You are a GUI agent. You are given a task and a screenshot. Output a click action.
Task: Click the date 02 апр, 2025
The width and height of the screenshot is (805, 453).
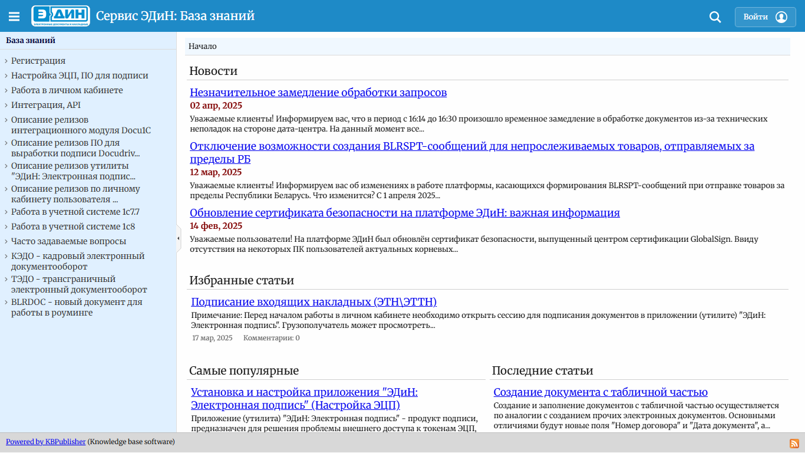point(216,106)
